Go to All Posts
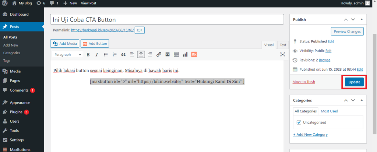The width and height of the screenshot is (377, 152). click(10, 37)
